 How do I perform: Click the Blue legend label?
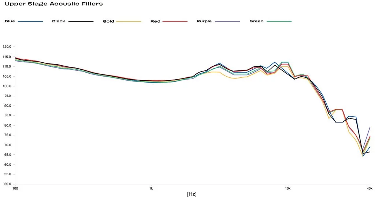(x=10, y=21)
